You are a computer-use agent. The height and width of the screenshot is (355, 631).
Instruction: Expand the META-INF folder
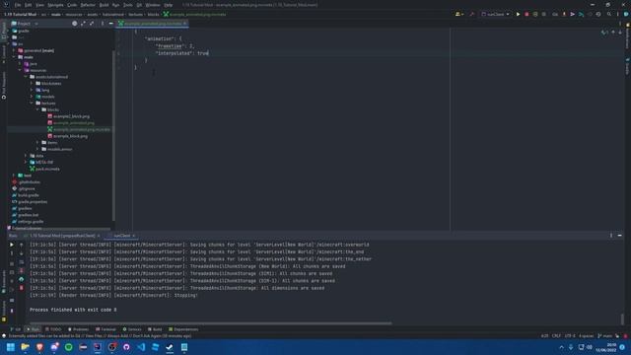click(26, 162)
